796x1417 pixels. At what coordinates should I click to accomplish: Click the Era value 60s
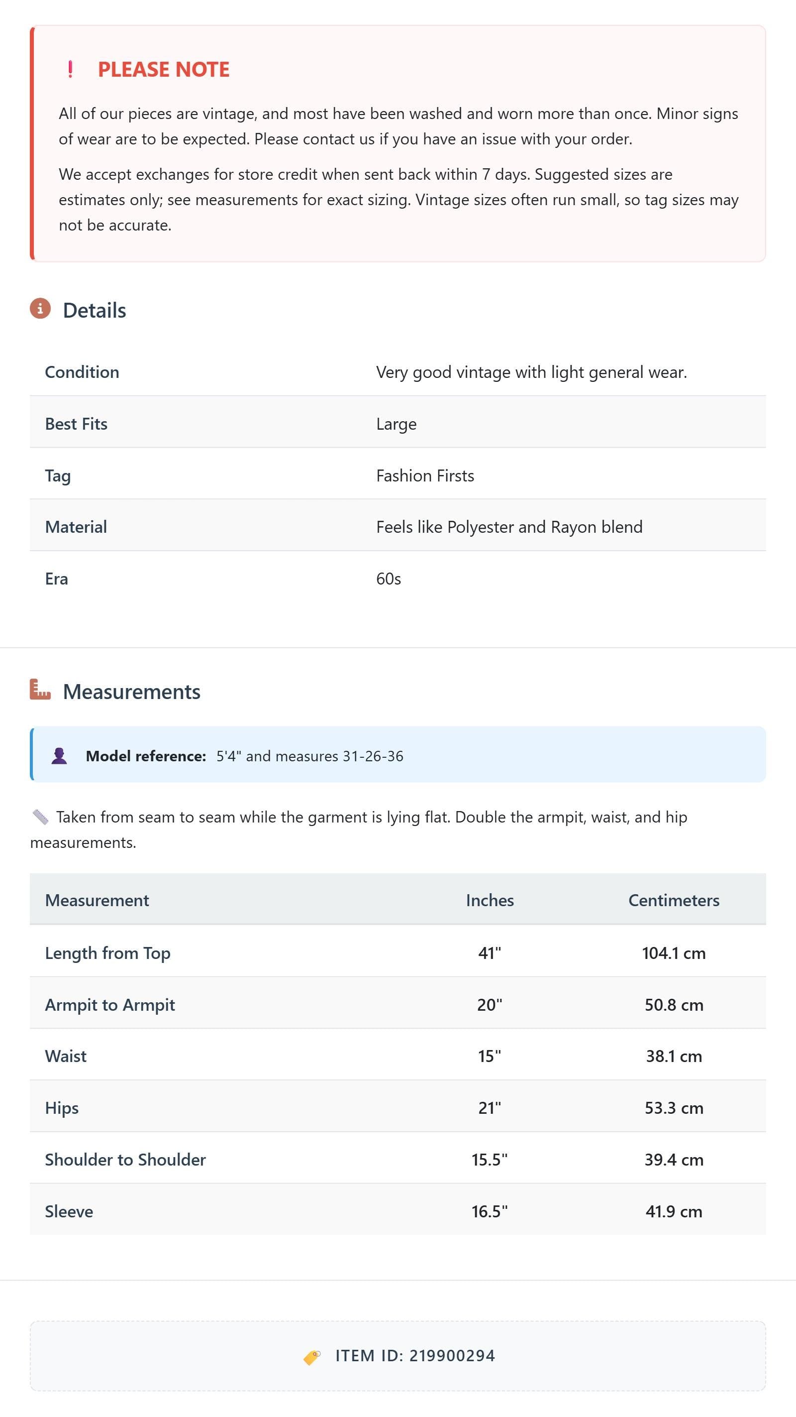click(389, 579)
